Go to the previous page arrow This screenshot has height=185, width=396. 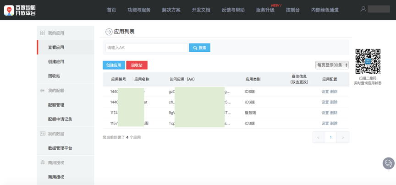coord(318,137)
